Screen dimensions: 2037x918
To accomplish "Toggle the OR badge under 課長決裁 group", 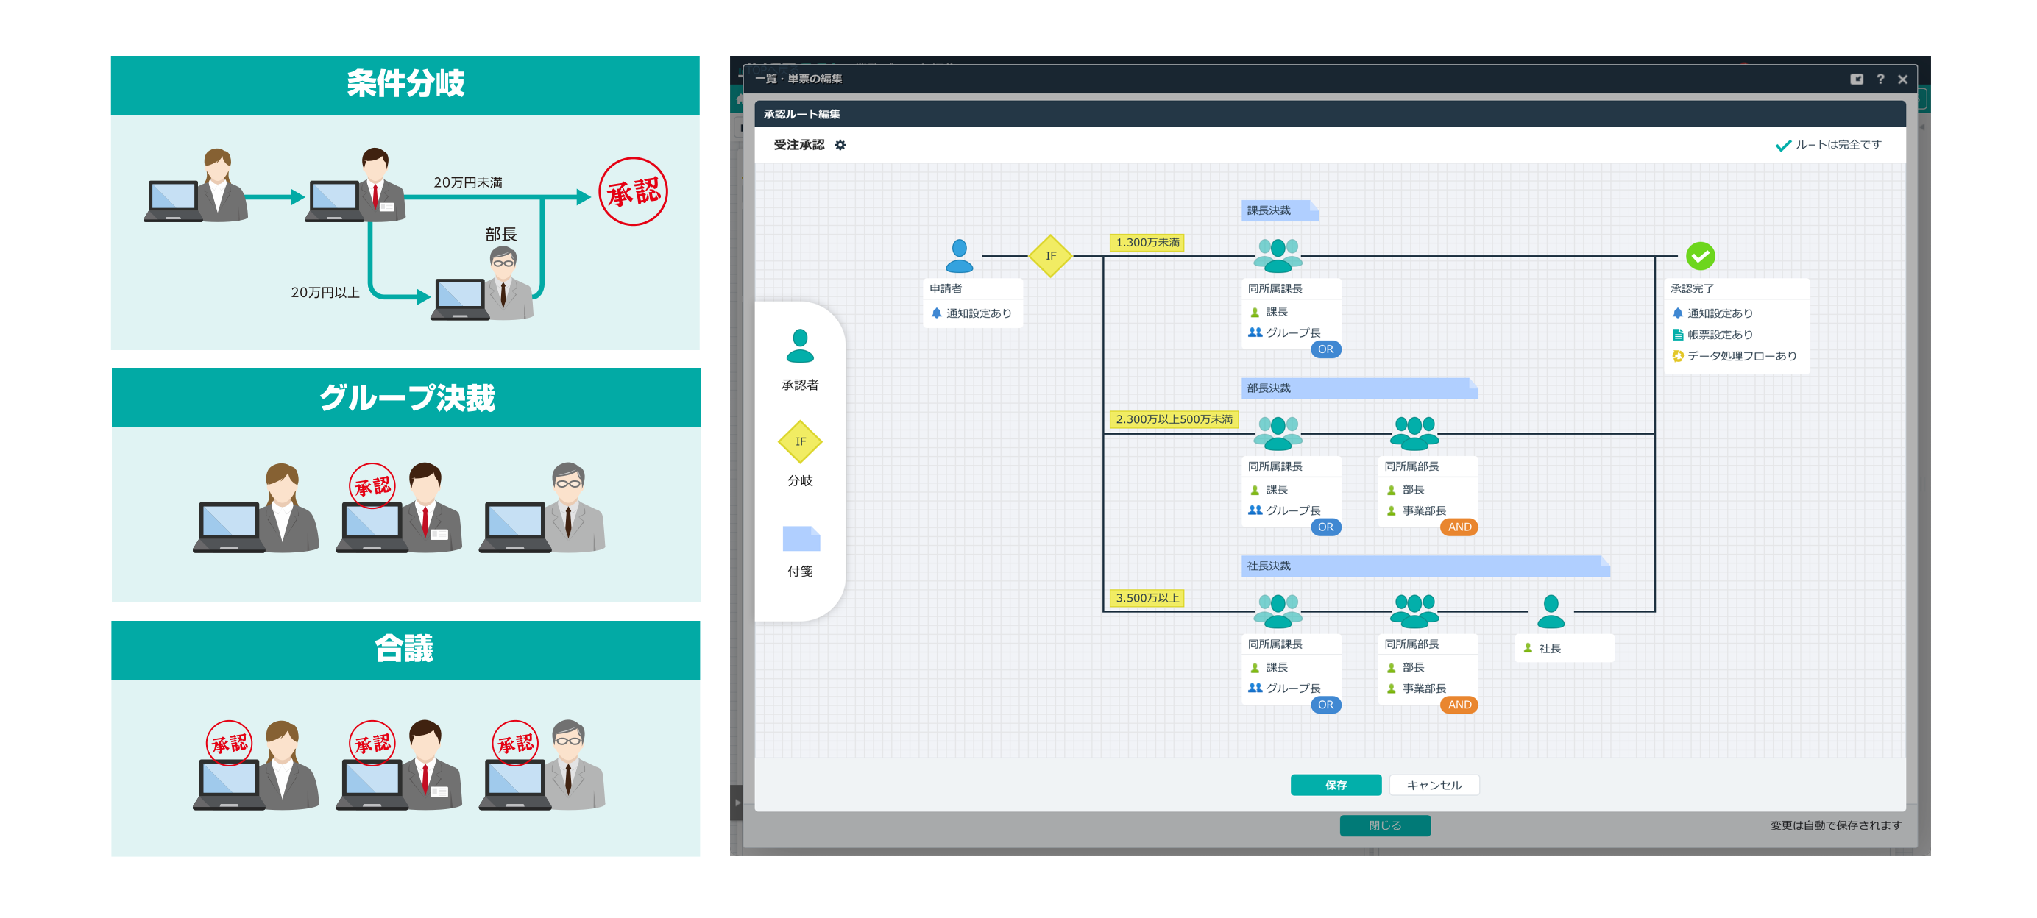I will click(1325, 349).
